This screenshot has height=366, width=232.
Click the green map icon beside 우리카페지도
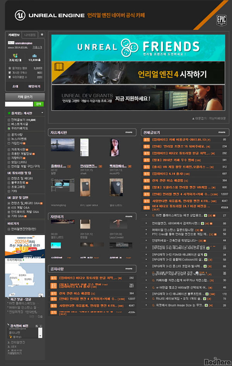(9, 128)
